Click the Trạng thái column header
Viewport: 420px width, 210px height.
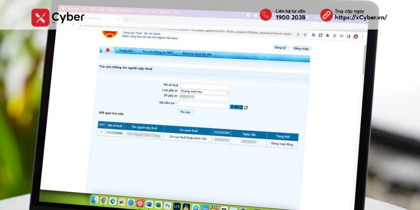283,137
